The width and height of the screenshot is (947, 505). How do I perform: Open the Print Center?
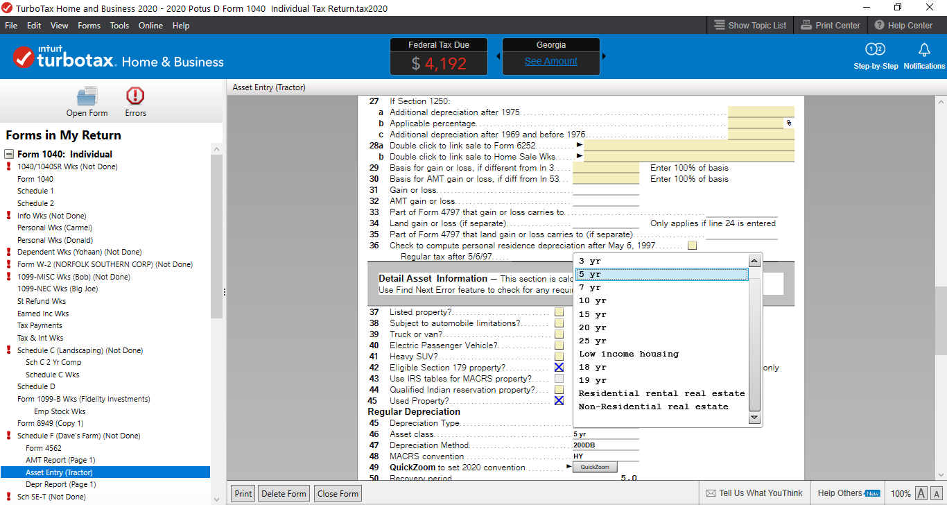coord(831,25)
